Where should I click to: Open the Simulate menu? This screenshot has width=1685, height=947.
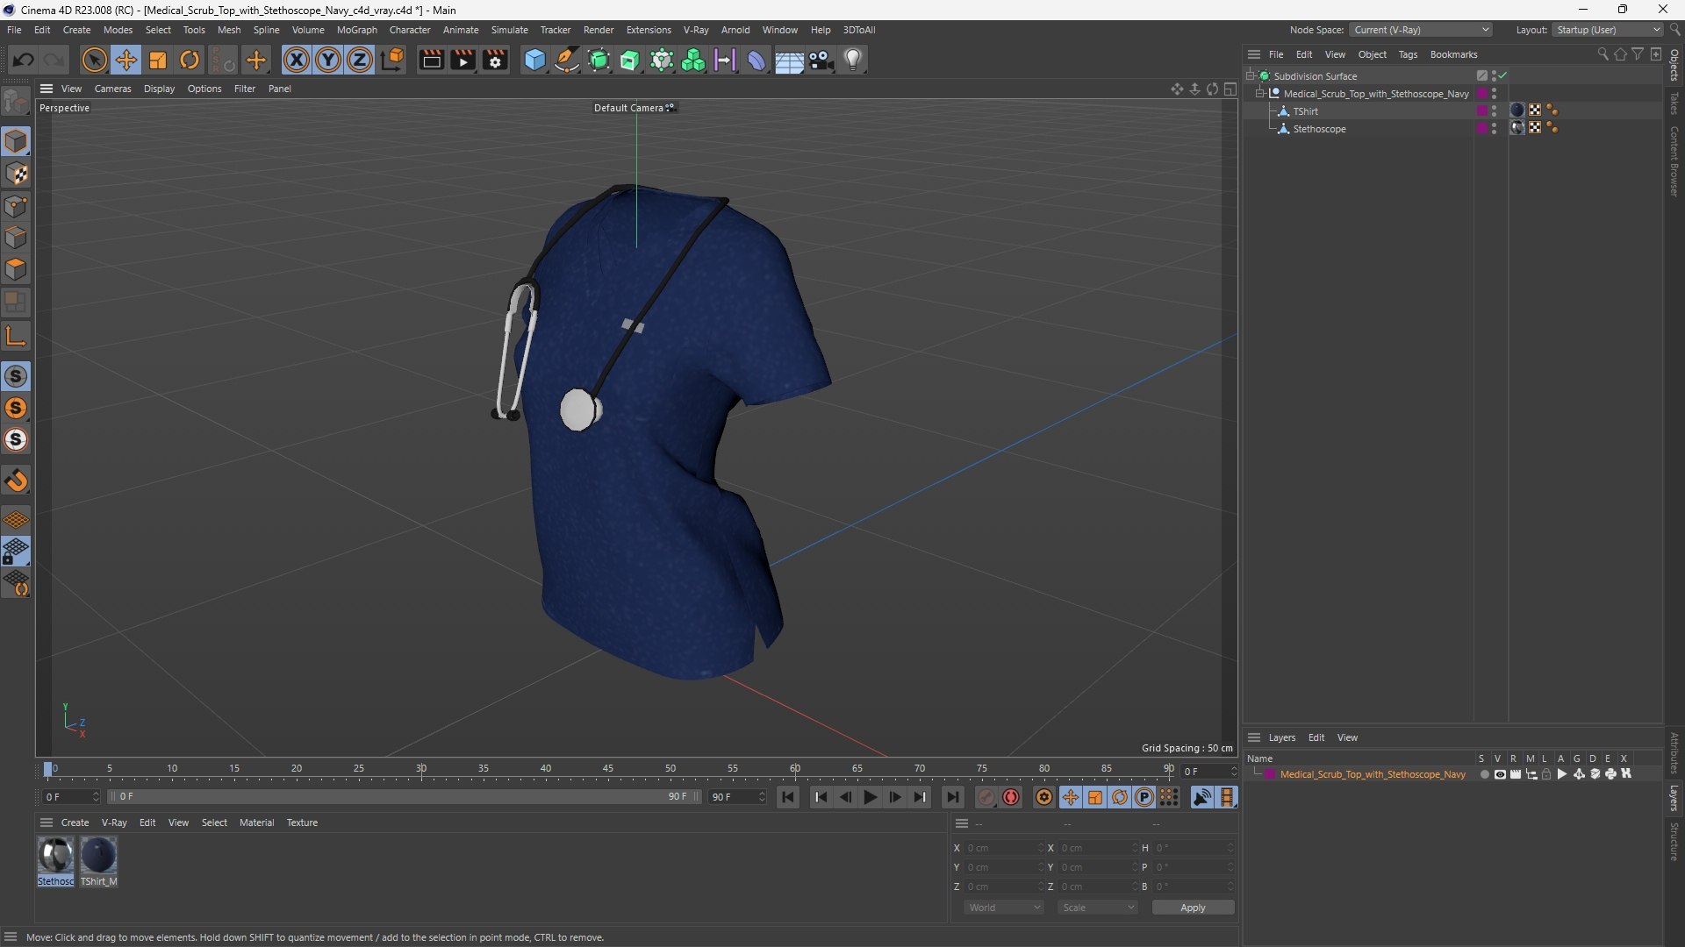pos(509,30)
